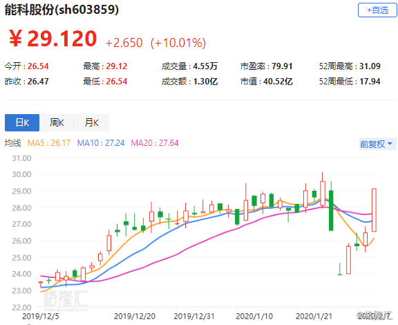
Task: Click the stock title 能科股份(sh603859)
Action: (61, 10)
